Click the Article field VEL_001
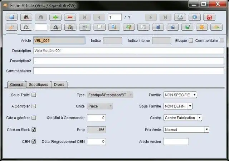This screenshot has width=229, height=161. pyautogui.click(x=59, y=40)
